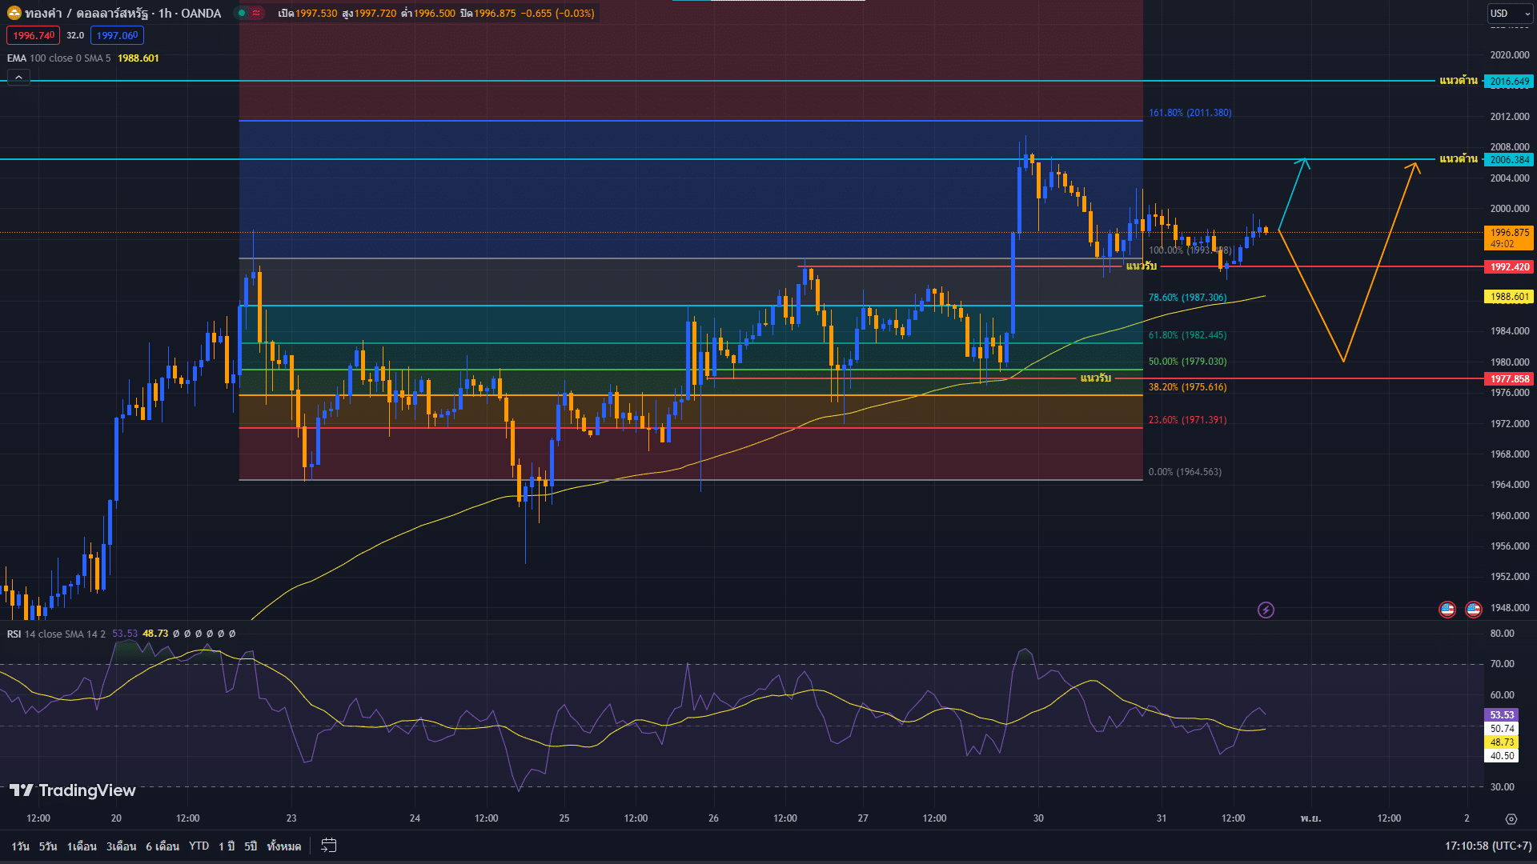Open the USD currency dropdown

[1510, 13]
